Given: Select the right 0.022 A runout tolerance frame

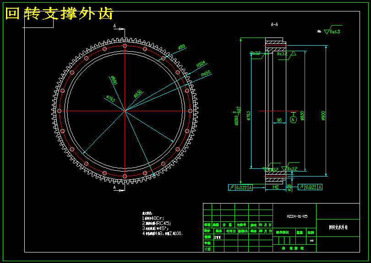Looking at the screenshot, I should 310,187.
